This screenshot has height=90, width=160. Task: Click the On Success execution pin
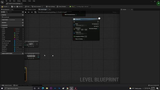[98, 24]
